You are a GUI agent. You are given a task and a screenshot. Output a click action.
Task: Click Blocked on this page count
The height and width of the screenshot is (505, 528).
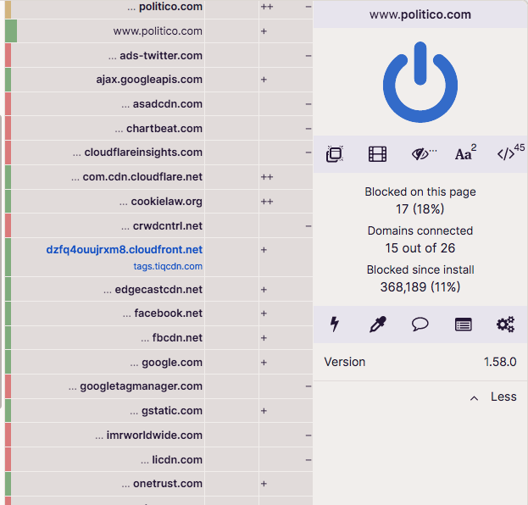[x=420, y=209]
